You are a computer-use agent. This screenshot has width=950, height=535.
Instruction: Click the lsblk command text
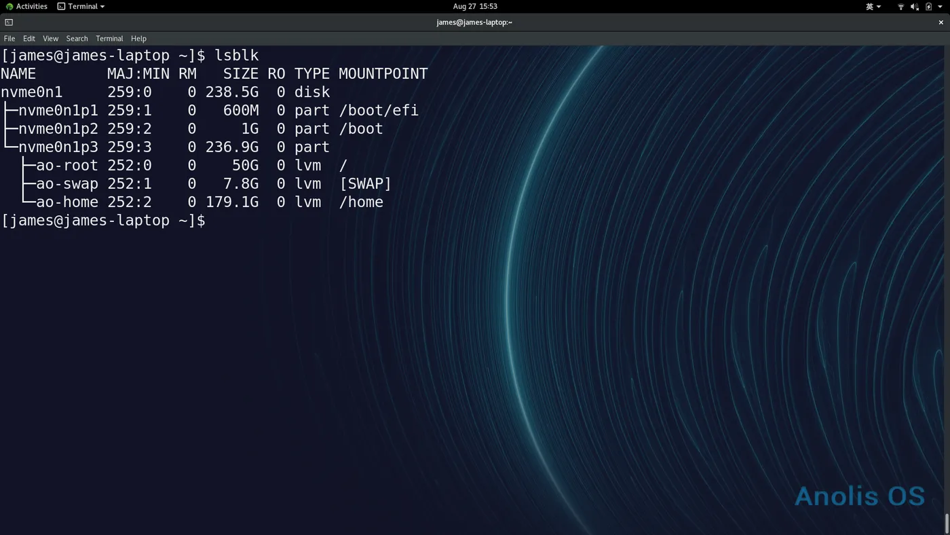[x=237, y=55]
